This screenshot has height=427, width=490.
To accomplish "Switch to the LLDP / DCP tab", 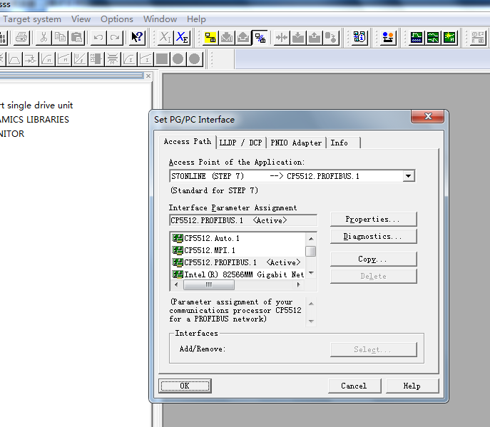I will tap(240, 143).
